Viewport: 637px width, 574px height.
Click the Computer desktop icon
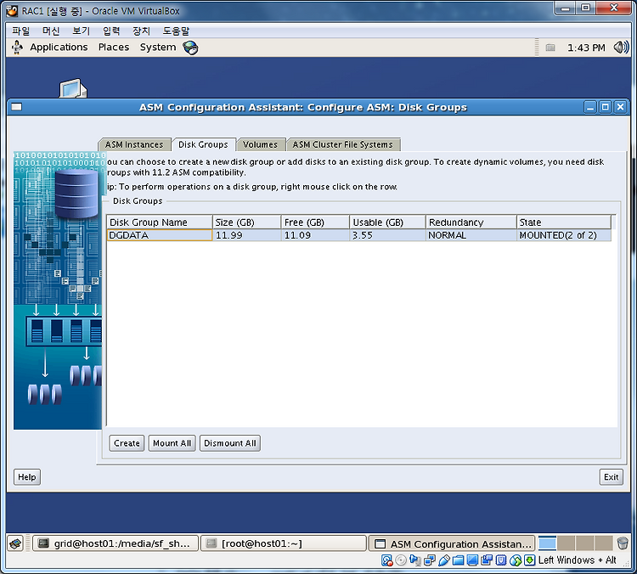[x=73, y=88]
